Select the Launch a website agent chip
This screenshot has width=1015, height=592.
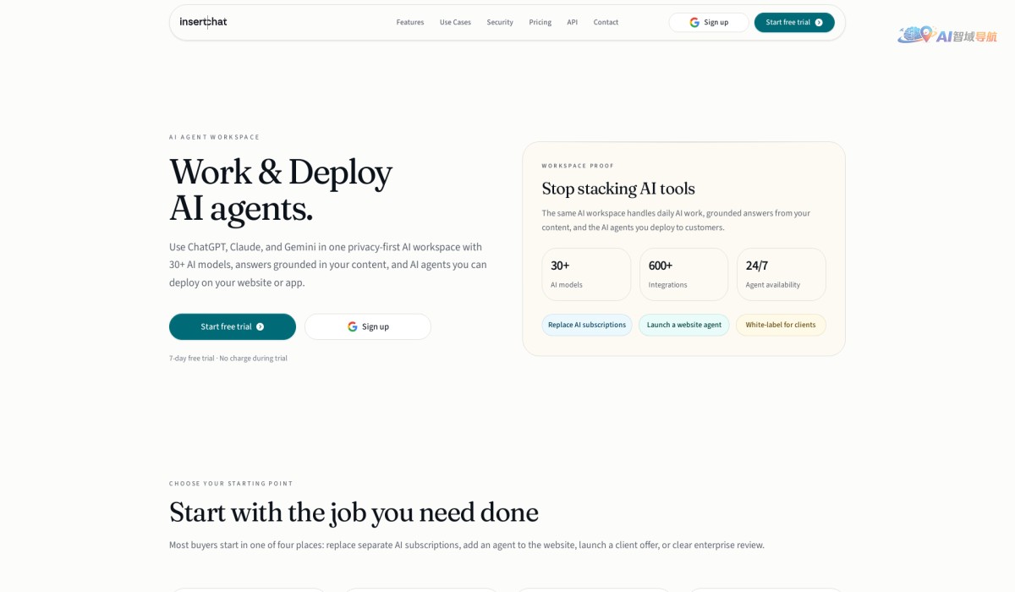click(684, 325)
